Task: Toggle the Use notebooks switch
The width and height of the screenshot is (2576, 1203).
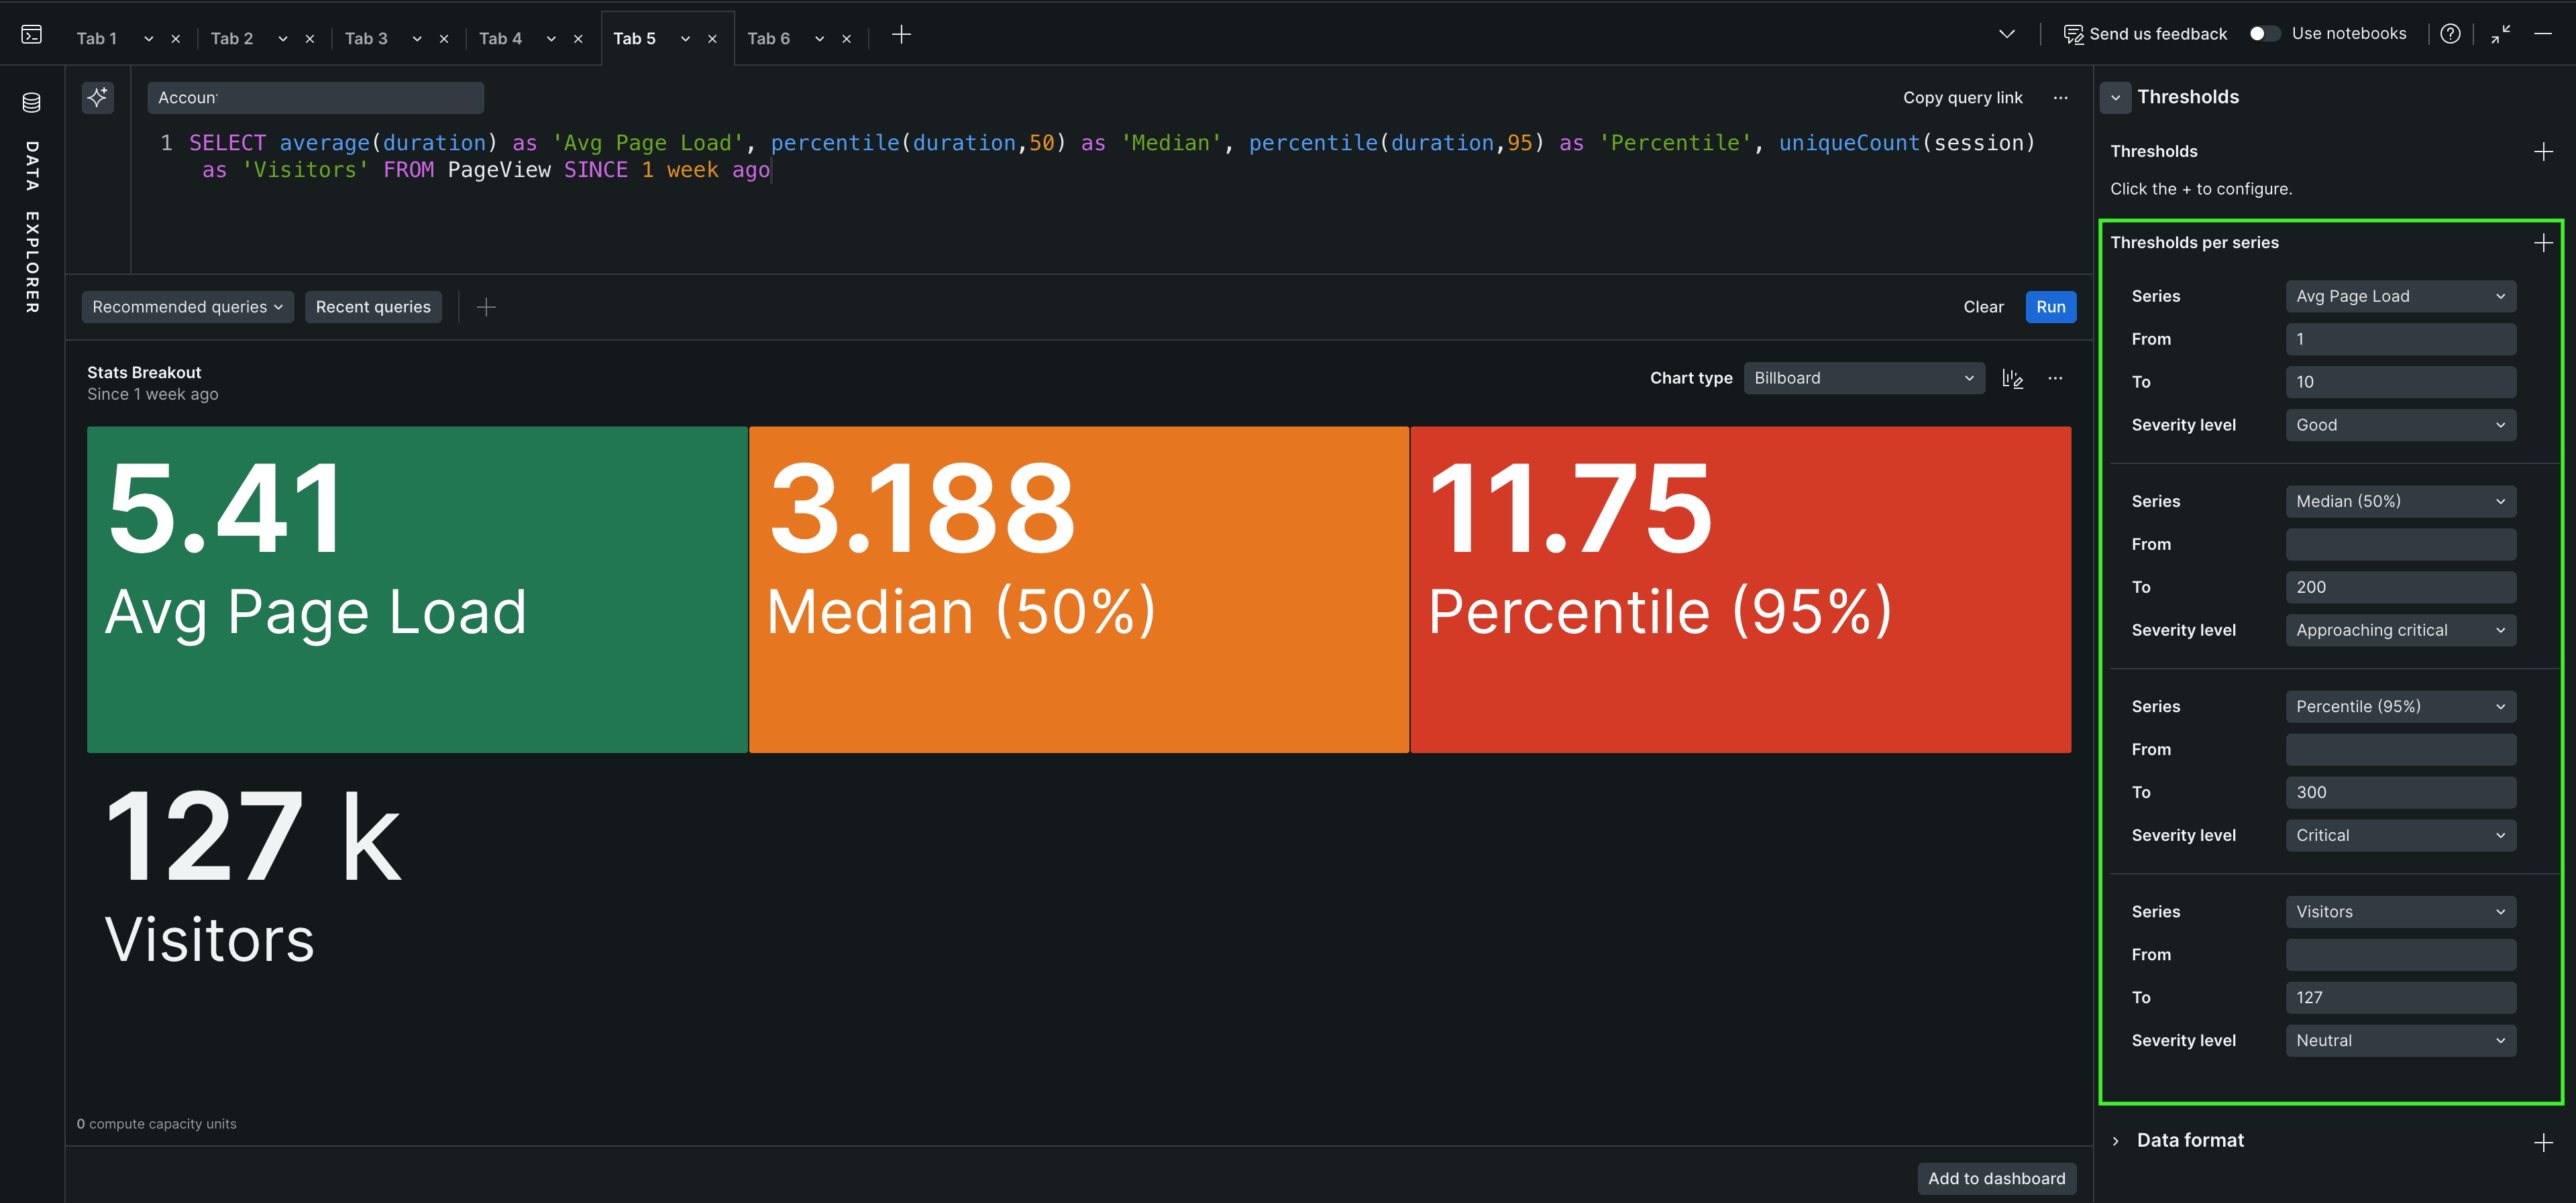Action: pyautogui.click(x=2264, y=34)
